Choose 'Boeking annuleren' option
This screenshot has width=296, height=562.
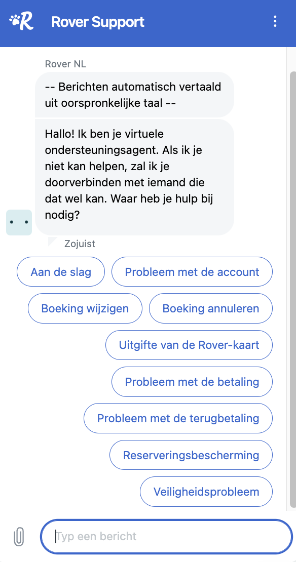211,308
